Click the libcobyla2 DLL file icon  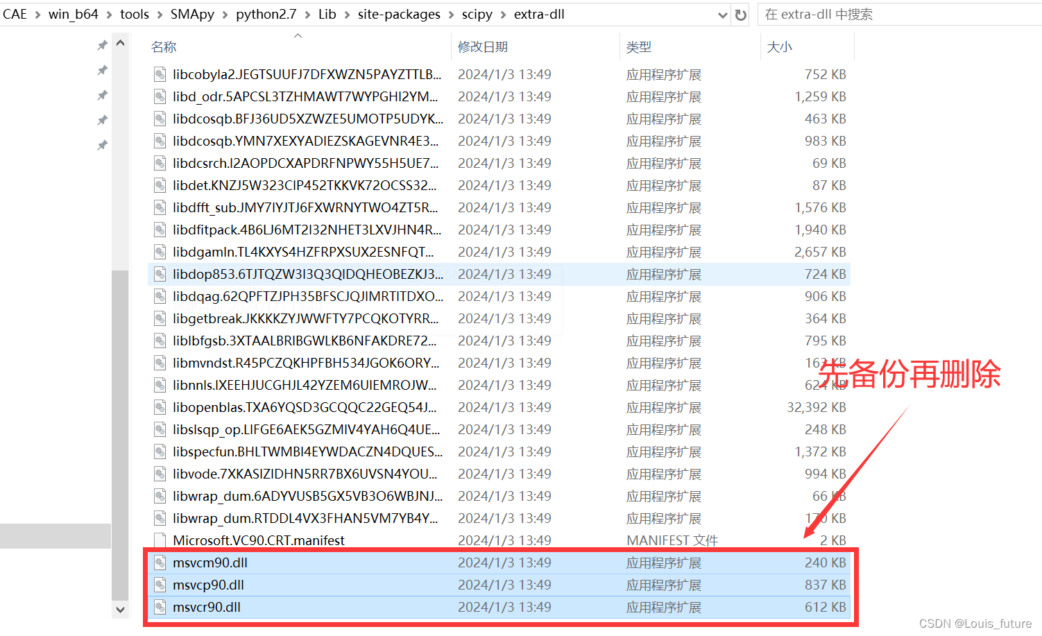click(x=160, y=74)
